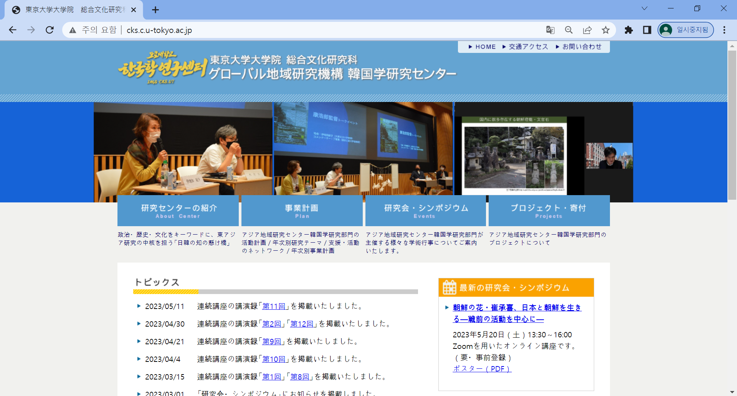The width and height of the screenshot is (737, 396).
Task: Open 第9回 lecture record link
Action: point(272,342)
